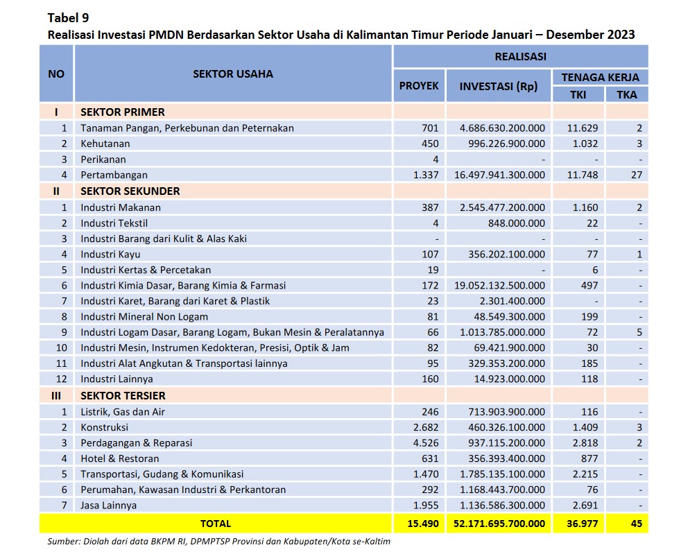Screen dimensions: 688x552
Task: Select 'Industri Kimia Dasar, Barang Kimia & Farmasi'
Action: 183,285
